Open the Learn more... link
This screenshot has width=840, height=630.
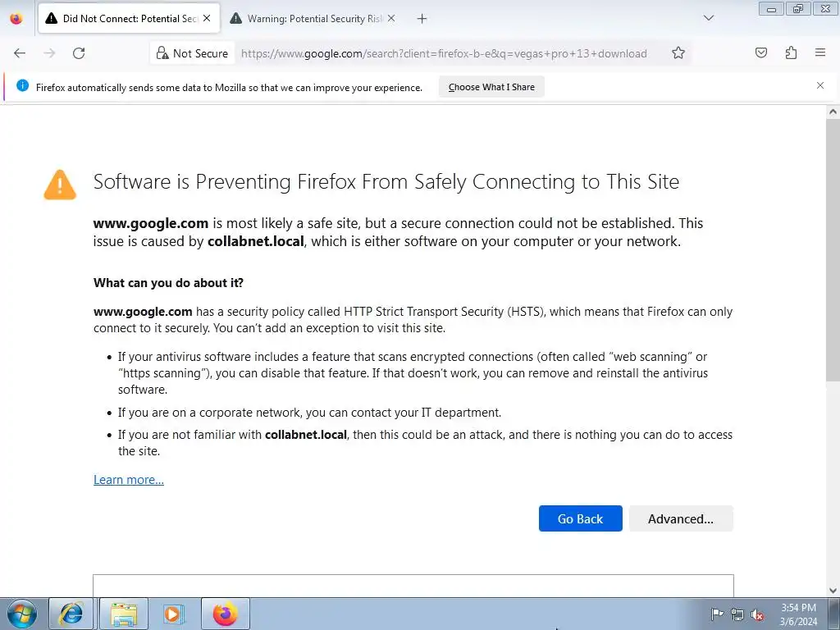click(x=129, y=479)
